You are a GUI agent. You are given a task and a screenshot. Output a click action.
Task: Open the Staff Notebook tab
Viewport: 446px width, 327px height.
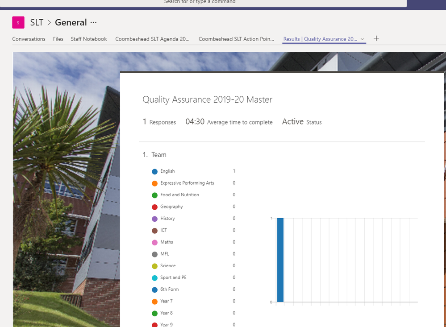click(x=89, y=39)
